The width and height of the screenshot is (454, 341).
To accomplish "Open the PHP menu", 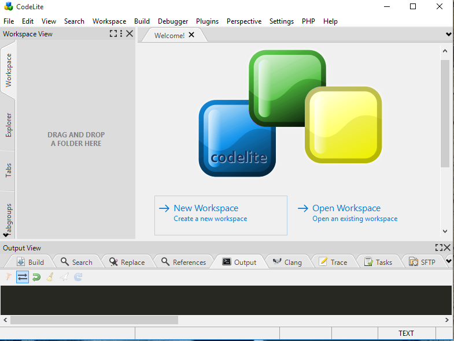I will 308,21.
